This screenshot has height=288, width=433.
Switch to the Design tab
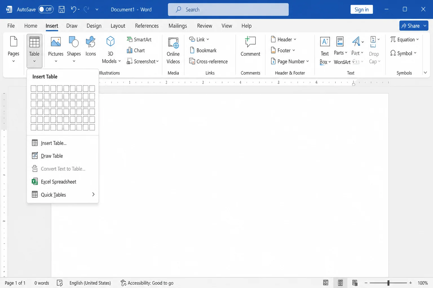(x=94, y=26)
